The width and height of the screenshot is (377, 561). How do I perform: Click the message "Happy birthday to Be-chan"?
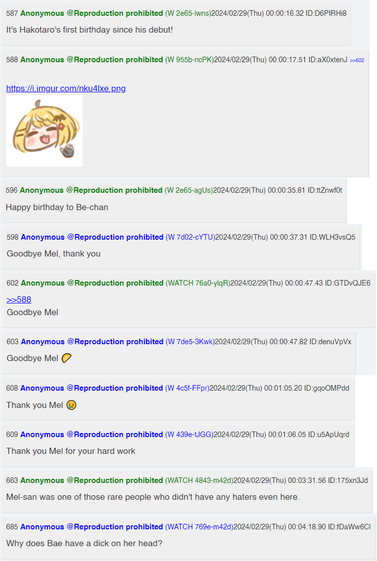click(57, 207)
